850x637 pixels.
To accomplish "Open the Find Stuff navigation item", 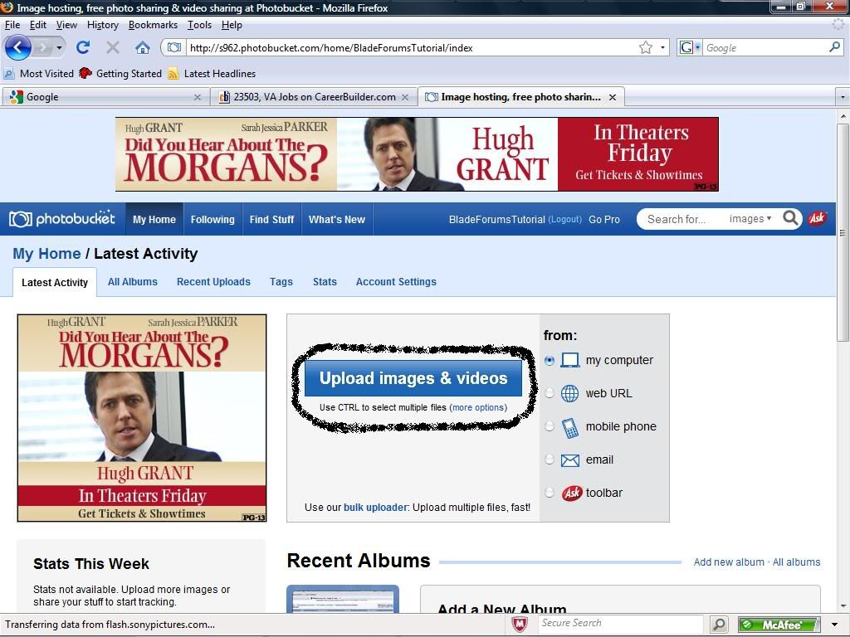I will coord(271,219).
